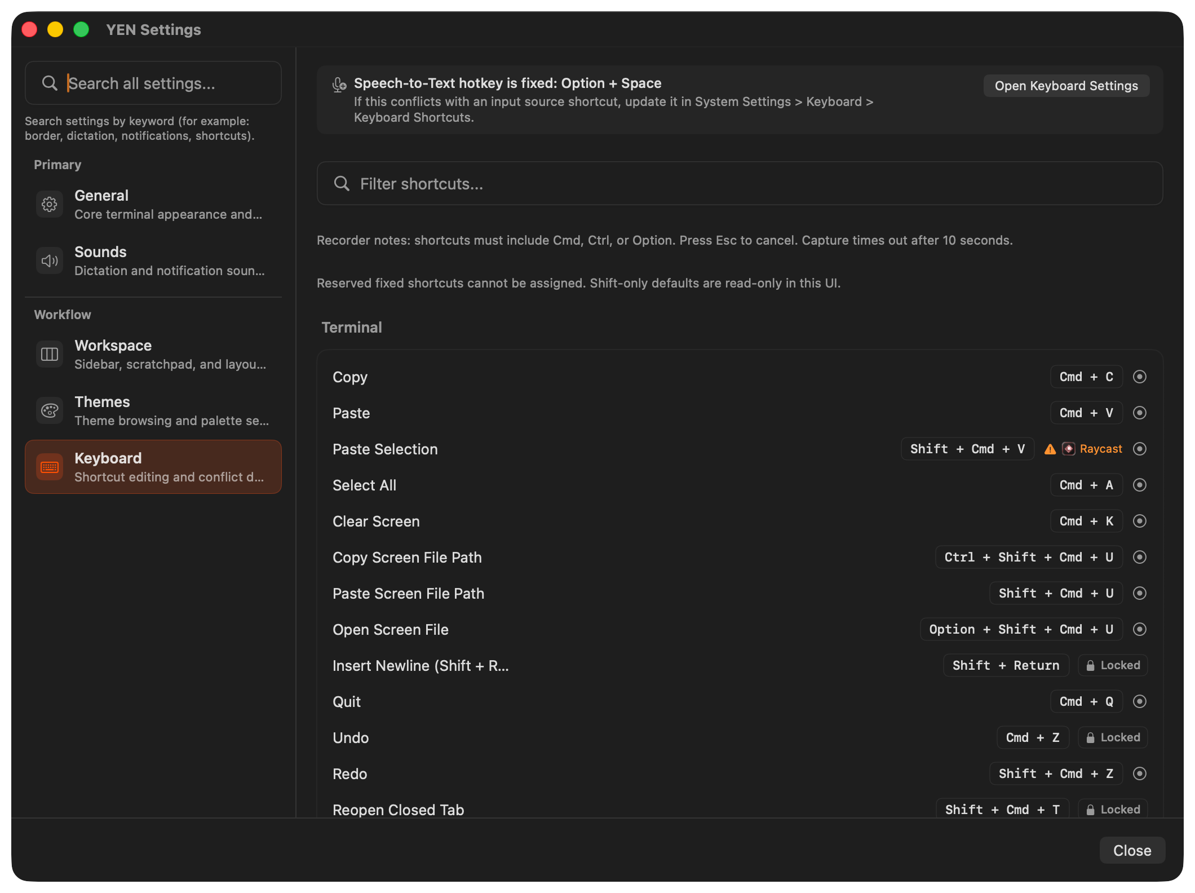Click the record icon for Clear Screen
The width and height of the screenshot is (1195, 893).
point(1139,521)
